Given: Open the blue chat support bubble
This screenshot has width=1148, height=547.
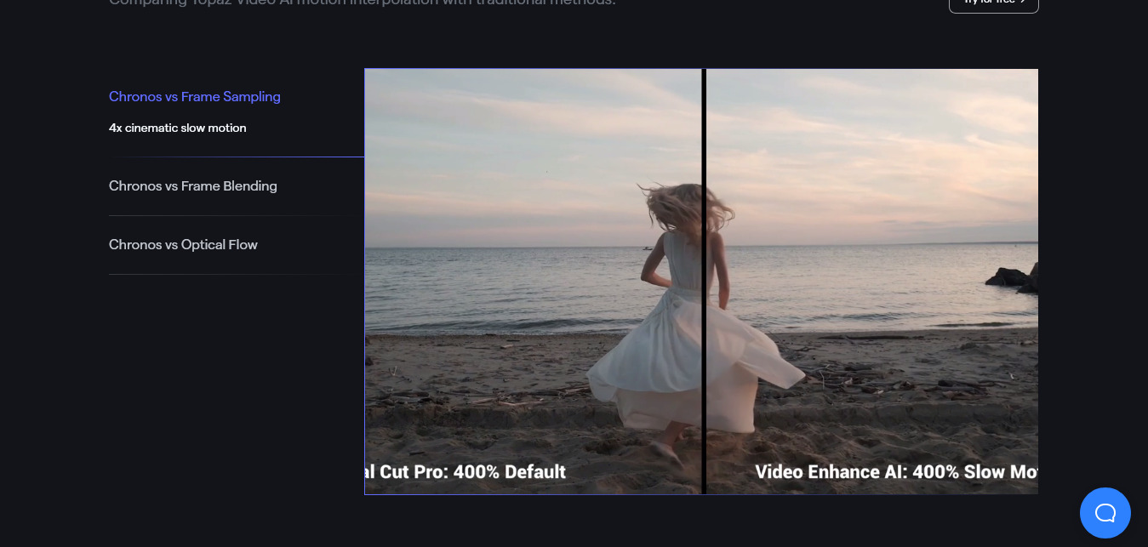Looking at the screenshot, I should [1105, 513].
